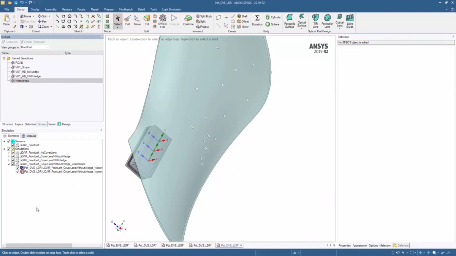Click the Shell create tool
456x256 pixels.
242,16
